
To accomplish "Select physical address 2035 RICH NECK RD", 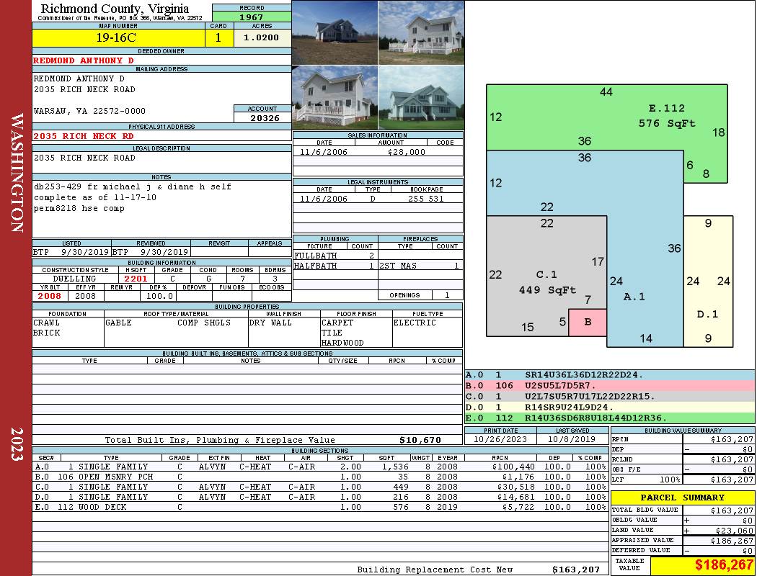I will point(83,136).
